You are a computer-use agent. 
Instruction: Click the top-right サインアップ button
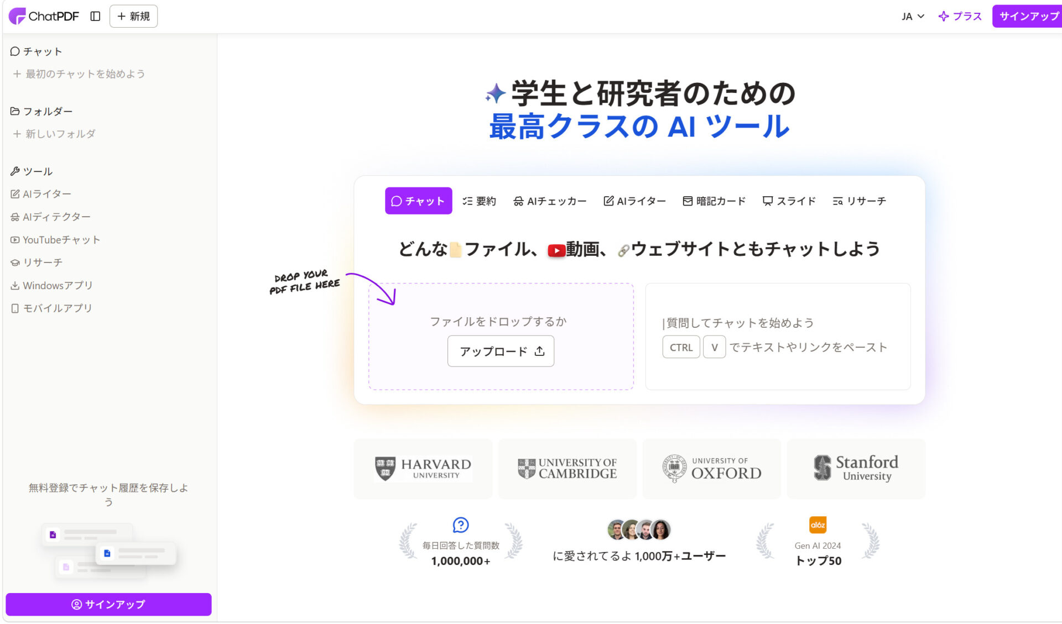pos(1028,16)
